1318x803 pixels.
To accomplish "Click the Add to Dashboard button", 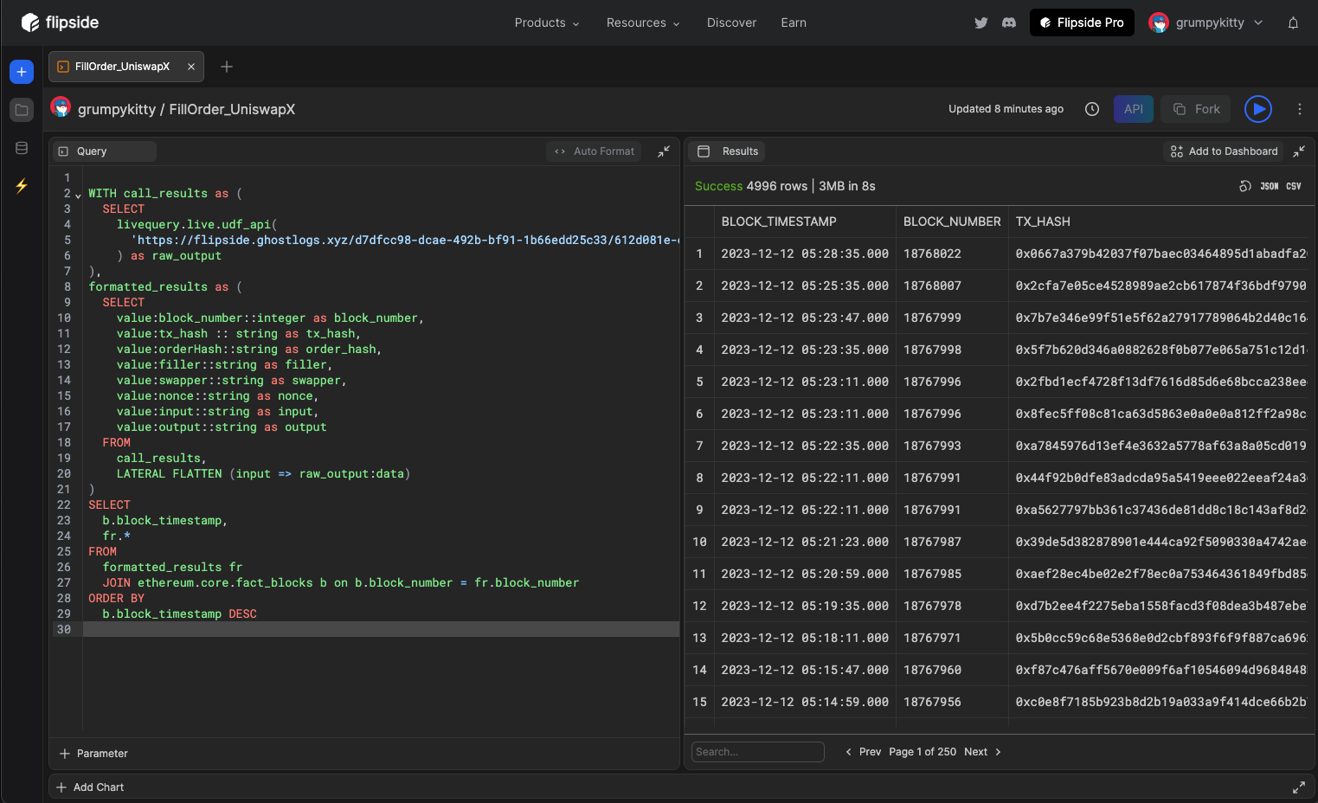I will coord(1223,151).
